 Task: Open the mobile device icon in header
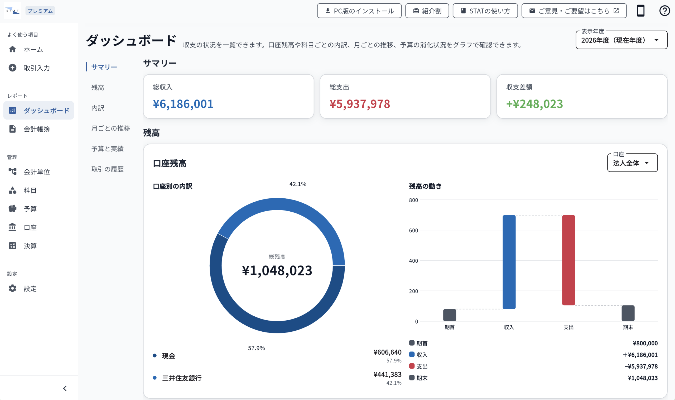click(x=640, y=11)
